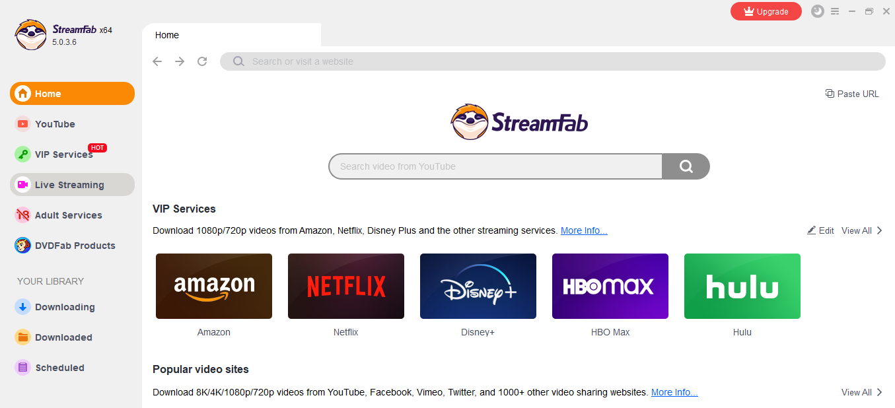Click the large StreamFab logo in page
This screenshot has height=408, width=895.
coord(519,121)
